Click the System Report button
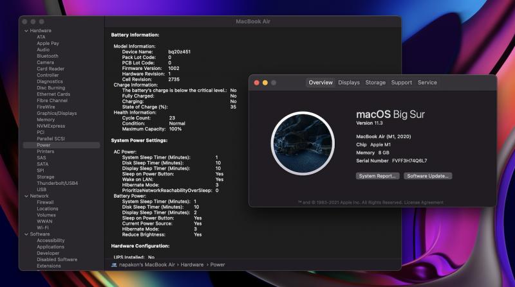The width and height of the screenshot is (515, 287). (377, 176)
